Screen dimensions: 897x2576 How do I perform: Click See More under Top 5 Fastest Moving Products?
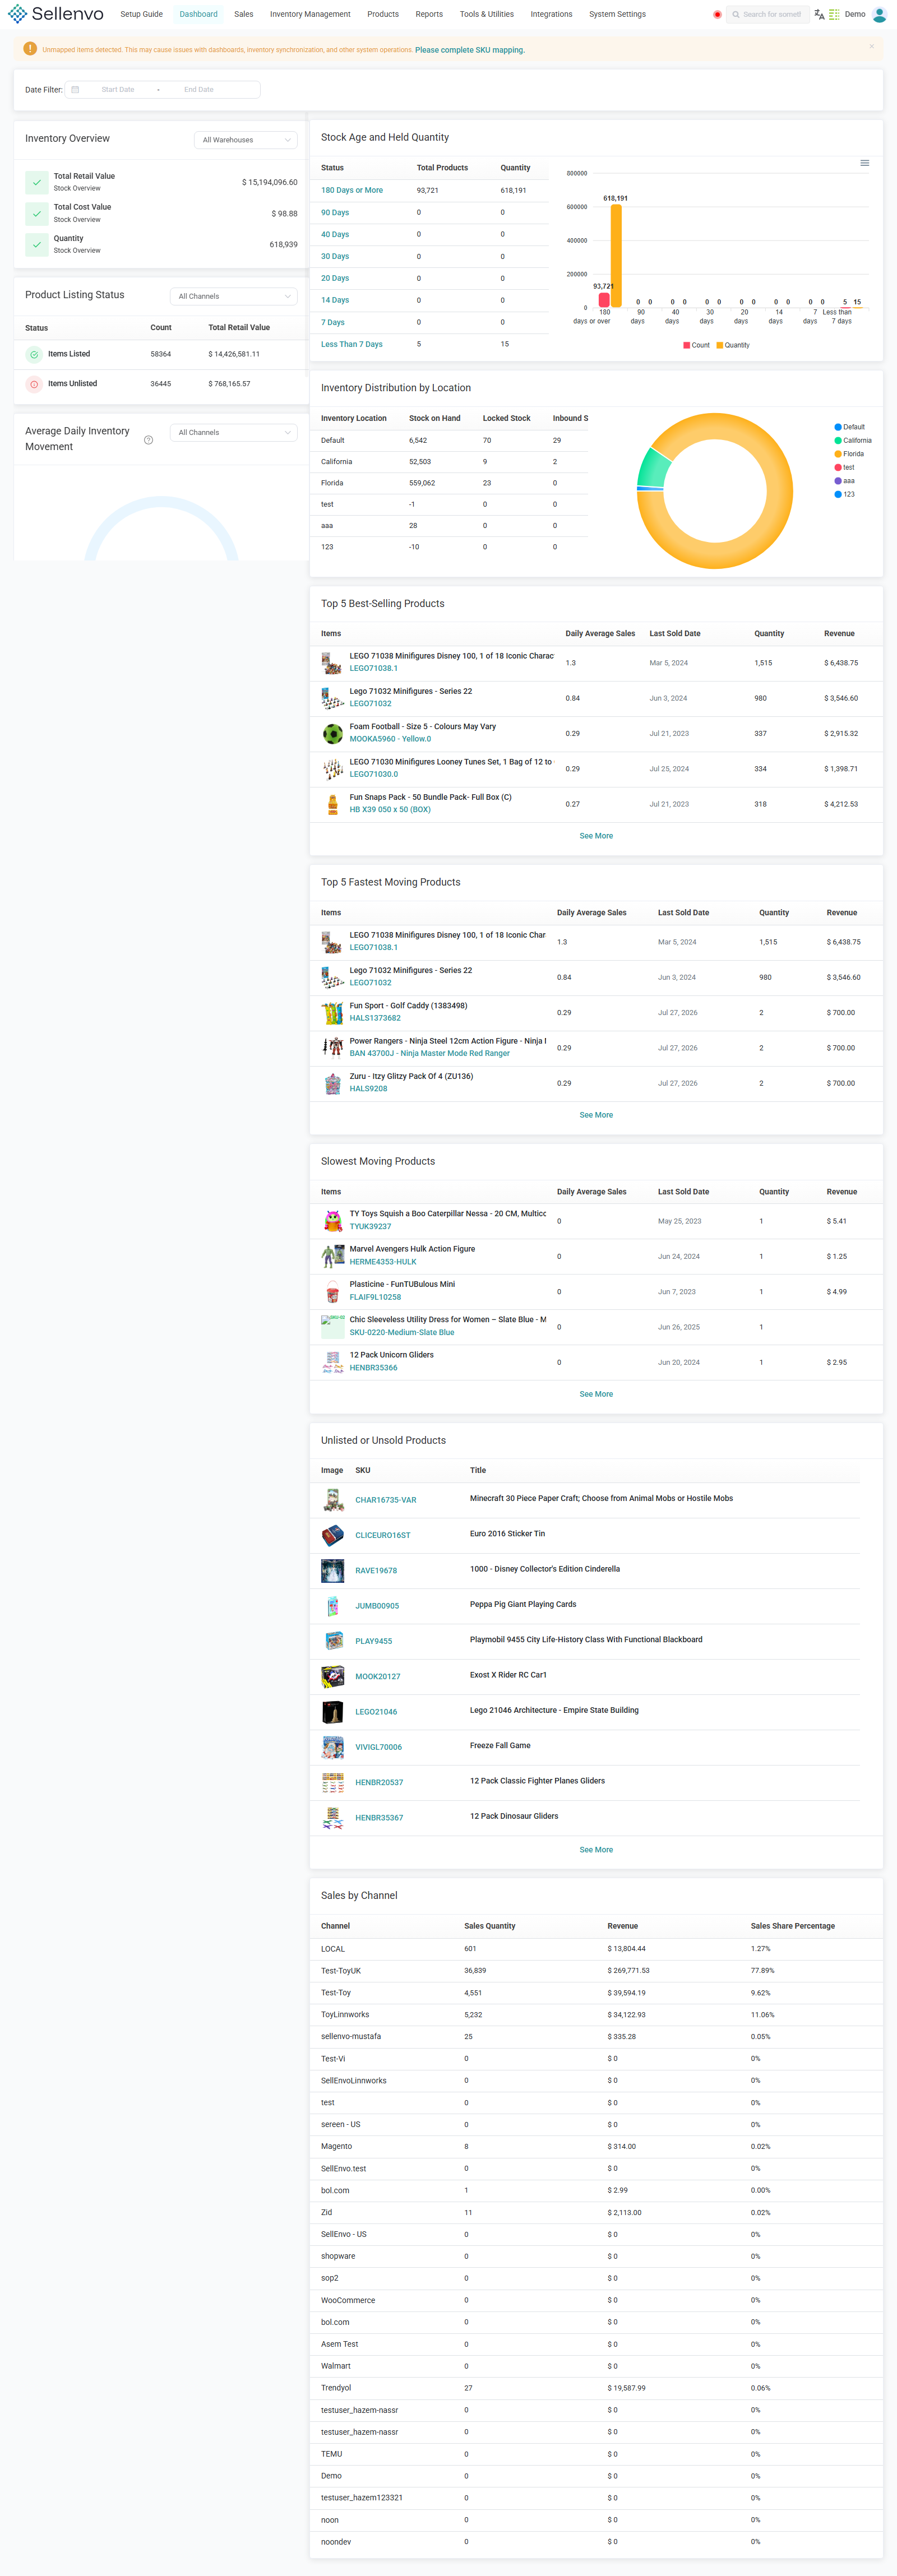pos(596,1115)
